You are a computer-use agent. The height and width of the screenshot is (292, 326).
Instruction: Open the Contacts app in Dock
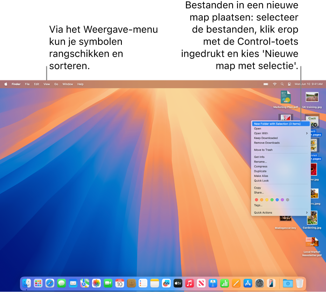131,283
